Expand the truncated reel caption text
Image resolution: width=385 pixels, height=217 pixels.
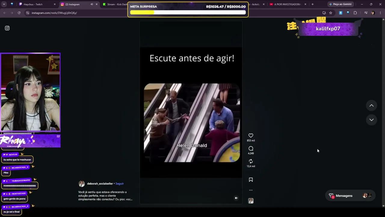tap(105, 196)
